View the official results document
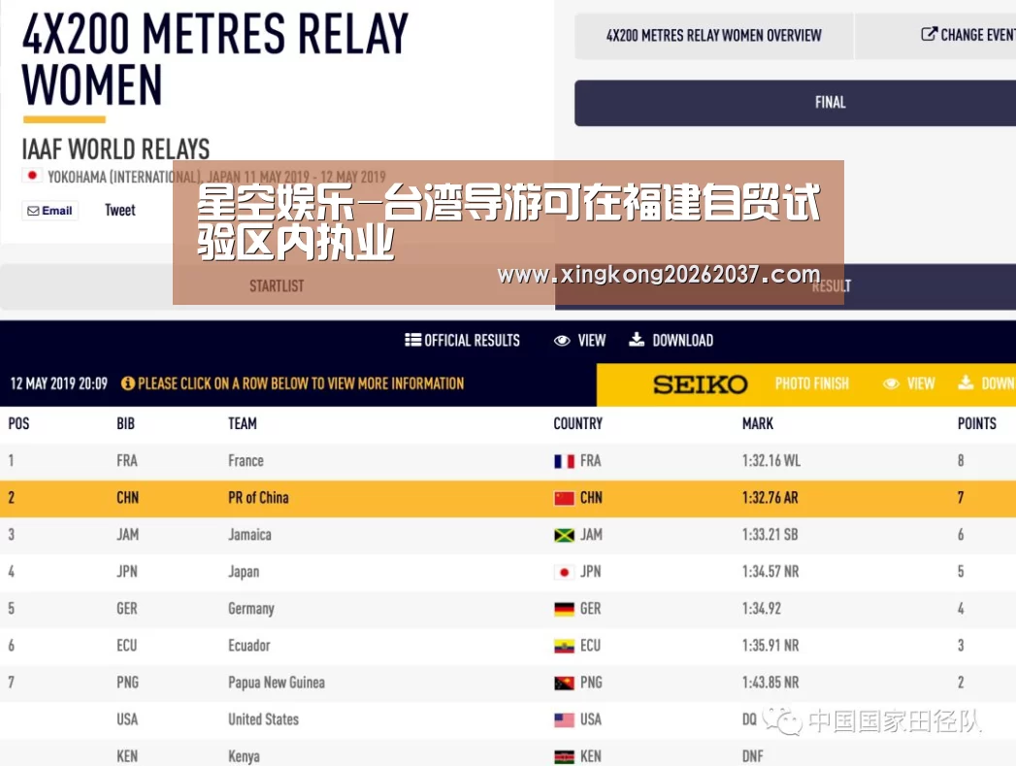The width and height of the screenshot is (1016, 766). pos(591,340)
